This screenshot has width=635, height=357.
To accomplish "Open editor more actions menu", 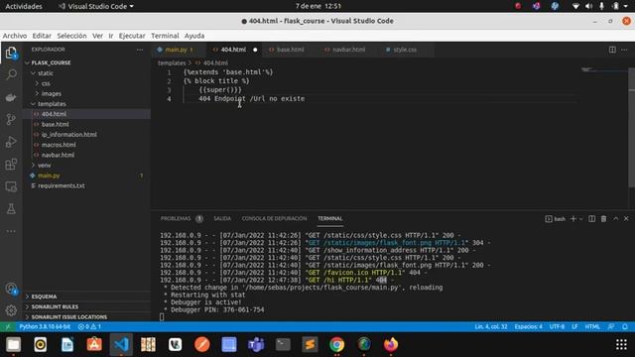I will click(624, 50).
